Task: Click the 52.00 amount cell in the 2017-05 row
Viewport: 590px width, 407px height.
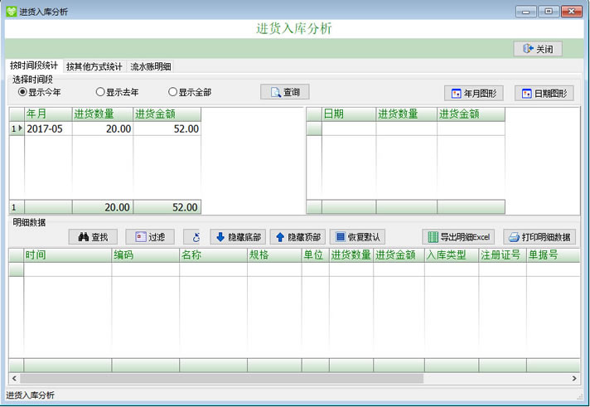Action: click(x=167, y=128)
